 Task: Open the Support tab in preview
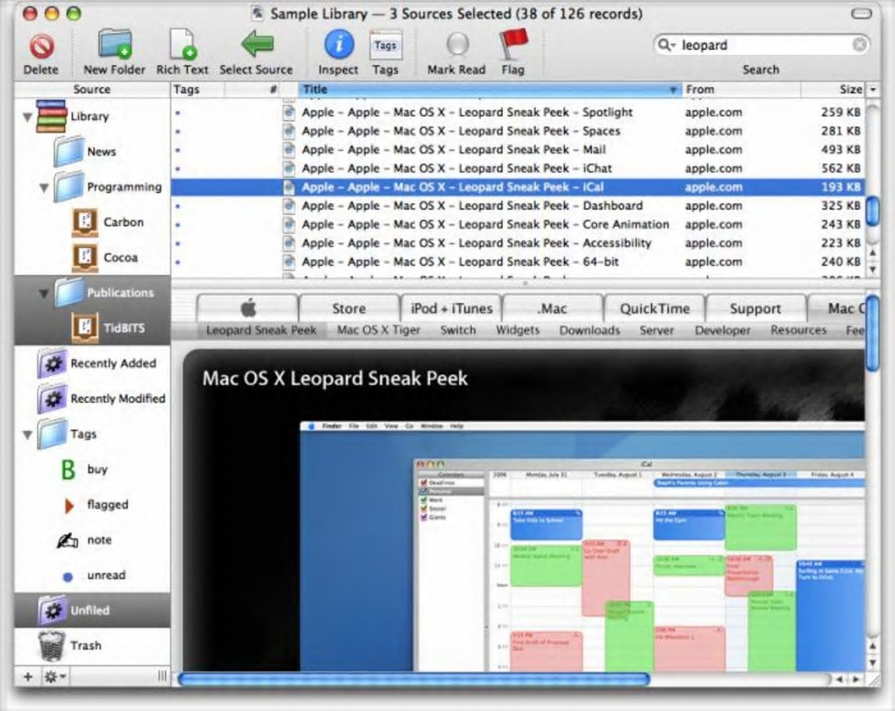click(x=755, y=308)
